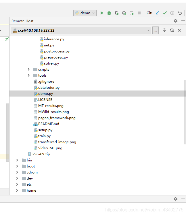Expand the bin folder
Viewport: 186px width, 215px height.
coord(17,160)
